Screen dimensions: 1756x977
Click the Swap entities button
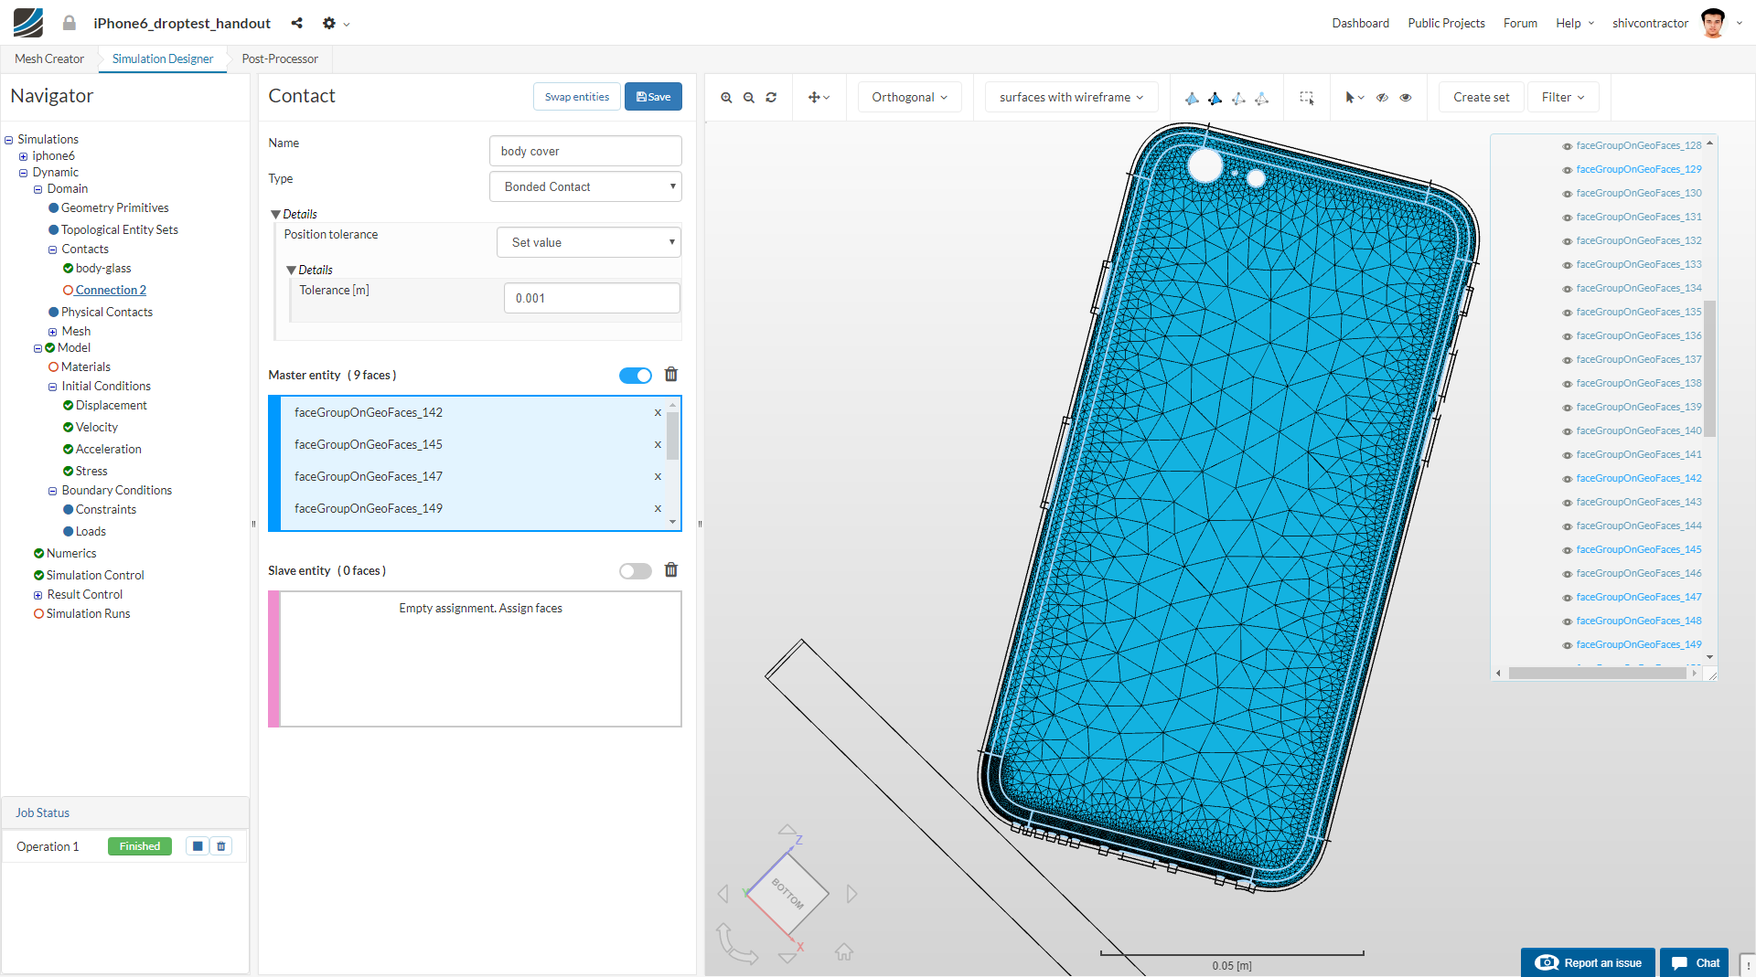tap(576, 97)
